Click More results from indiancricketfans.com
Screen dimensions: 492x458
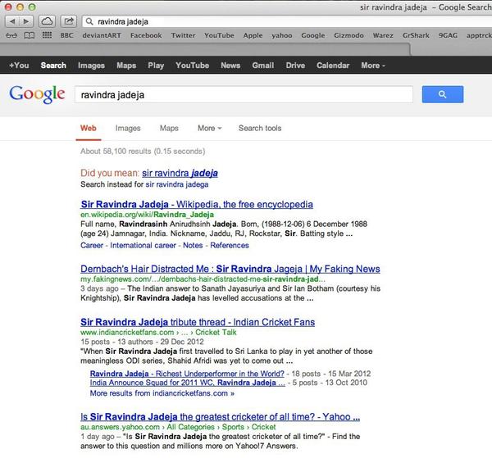click(162, 393)
